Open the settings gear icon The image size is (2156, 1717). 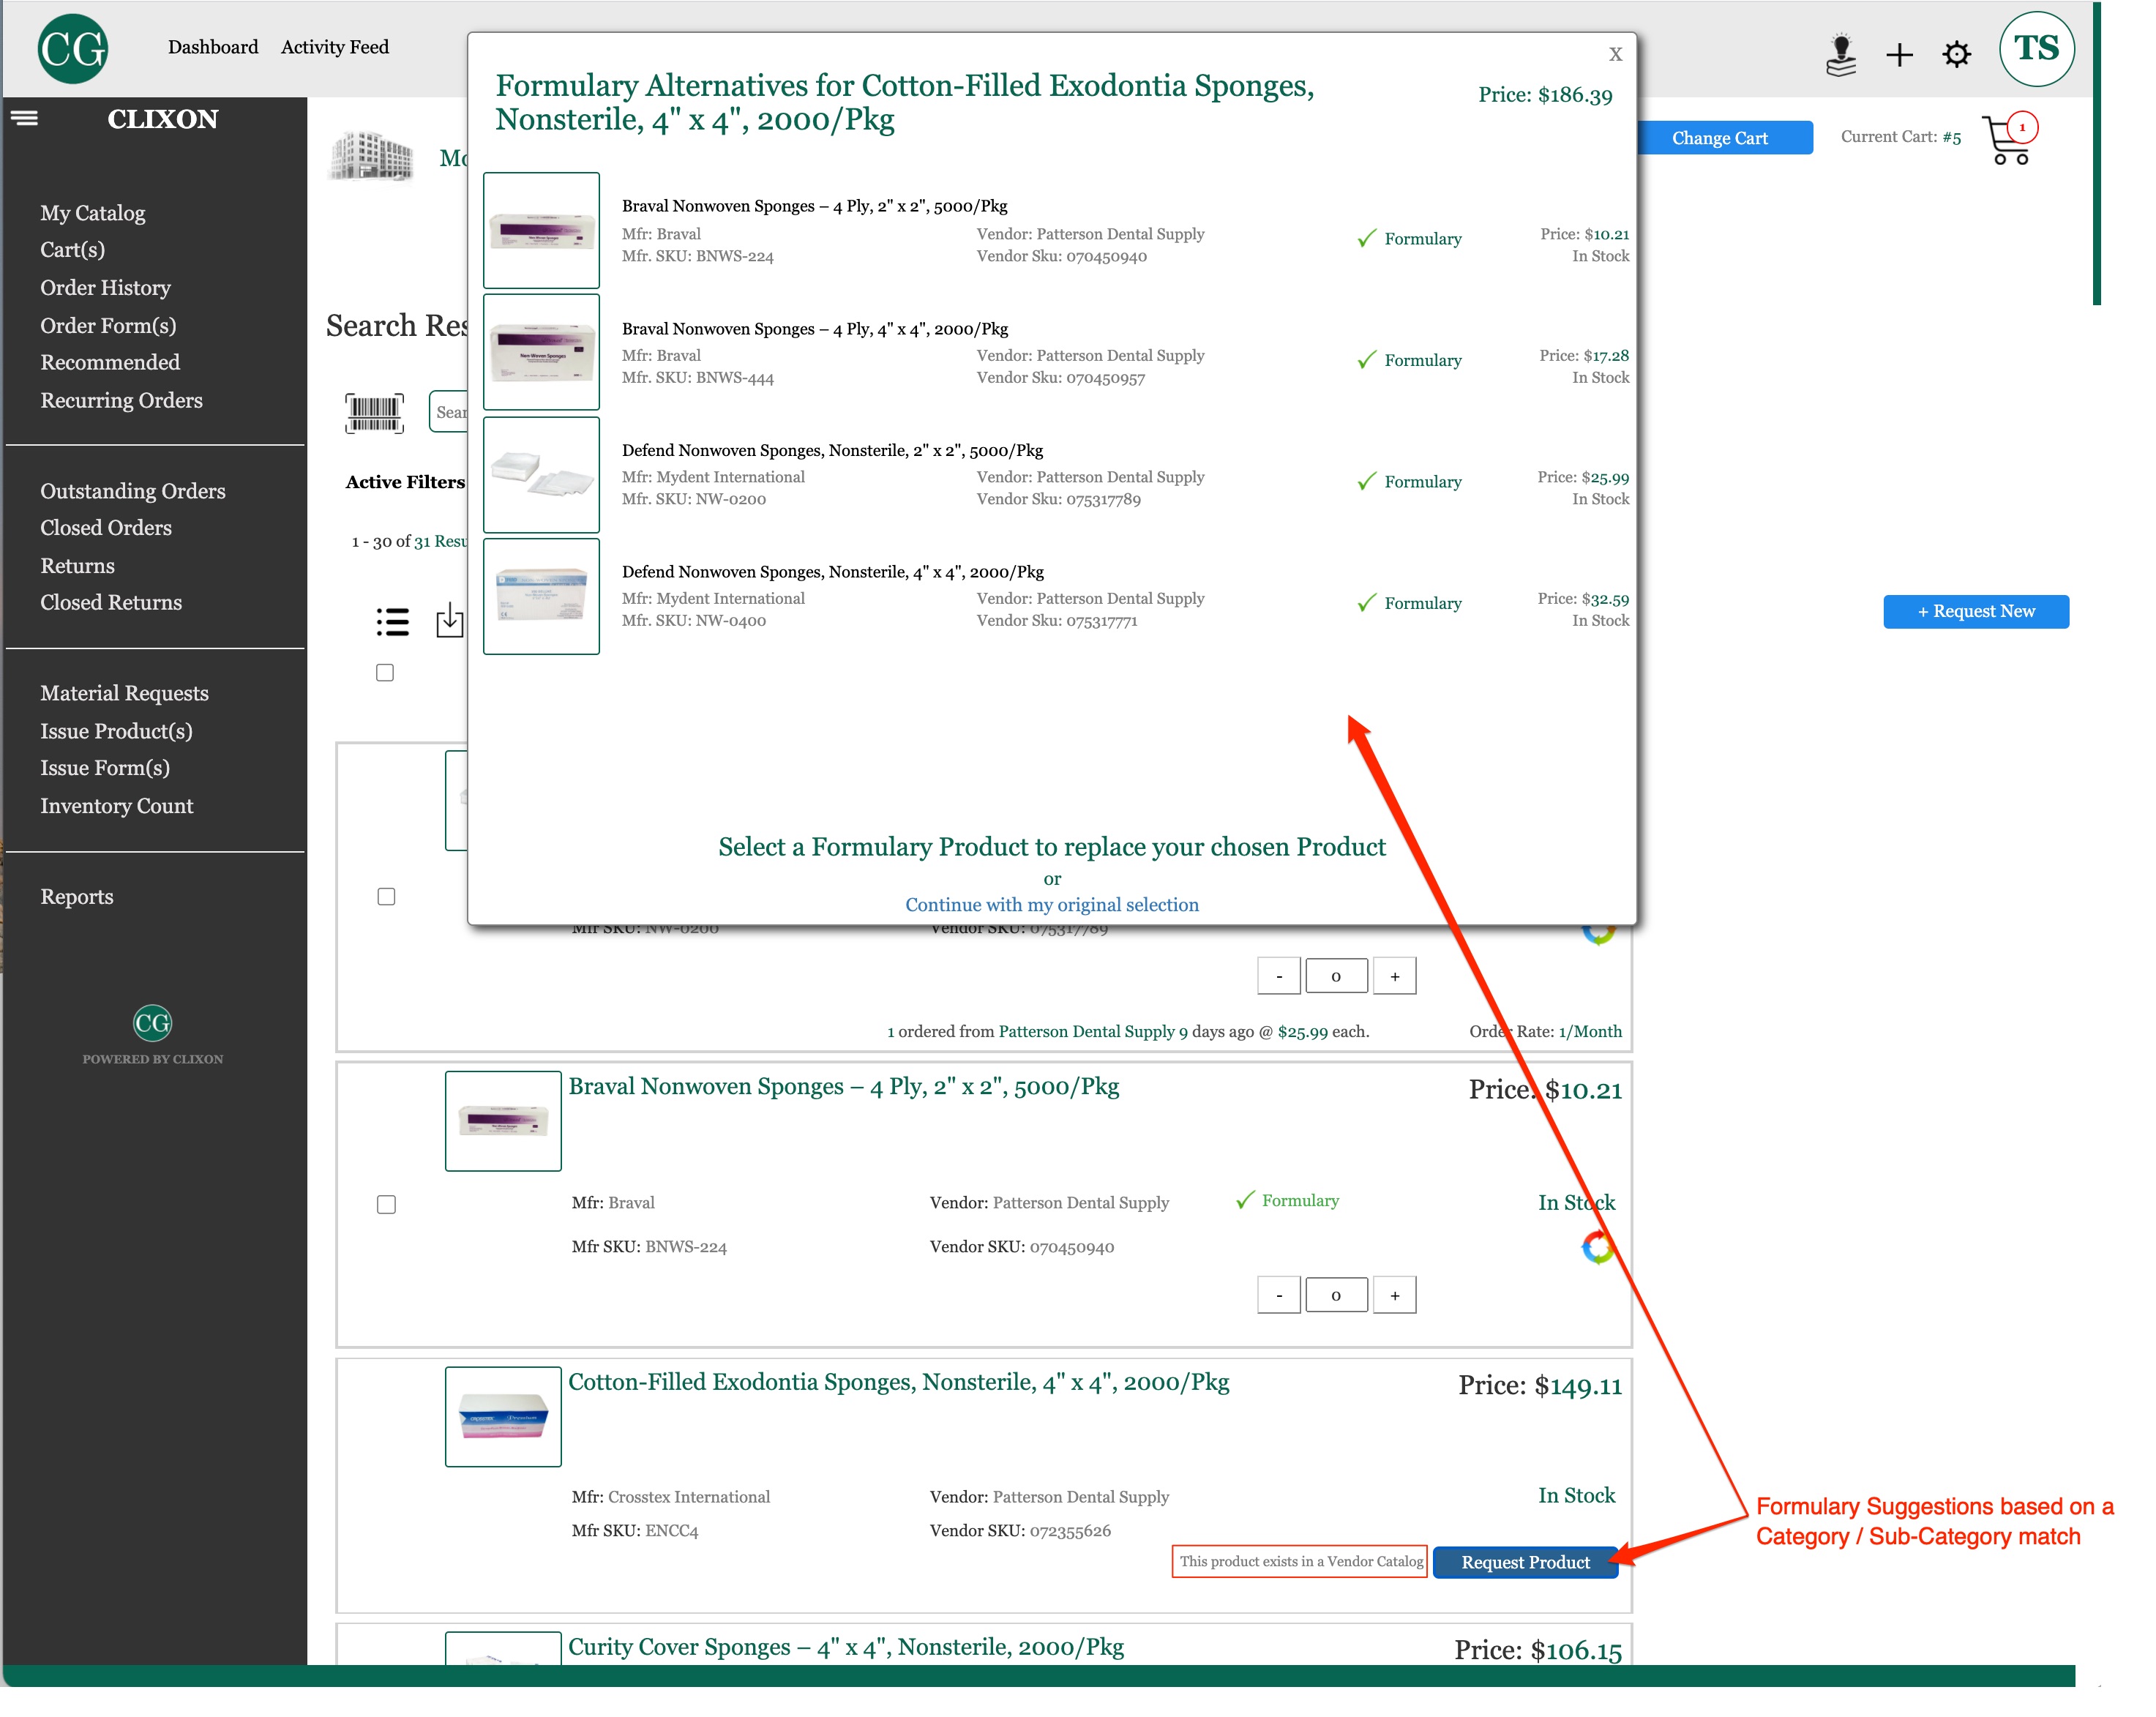tap(1957, 53)
